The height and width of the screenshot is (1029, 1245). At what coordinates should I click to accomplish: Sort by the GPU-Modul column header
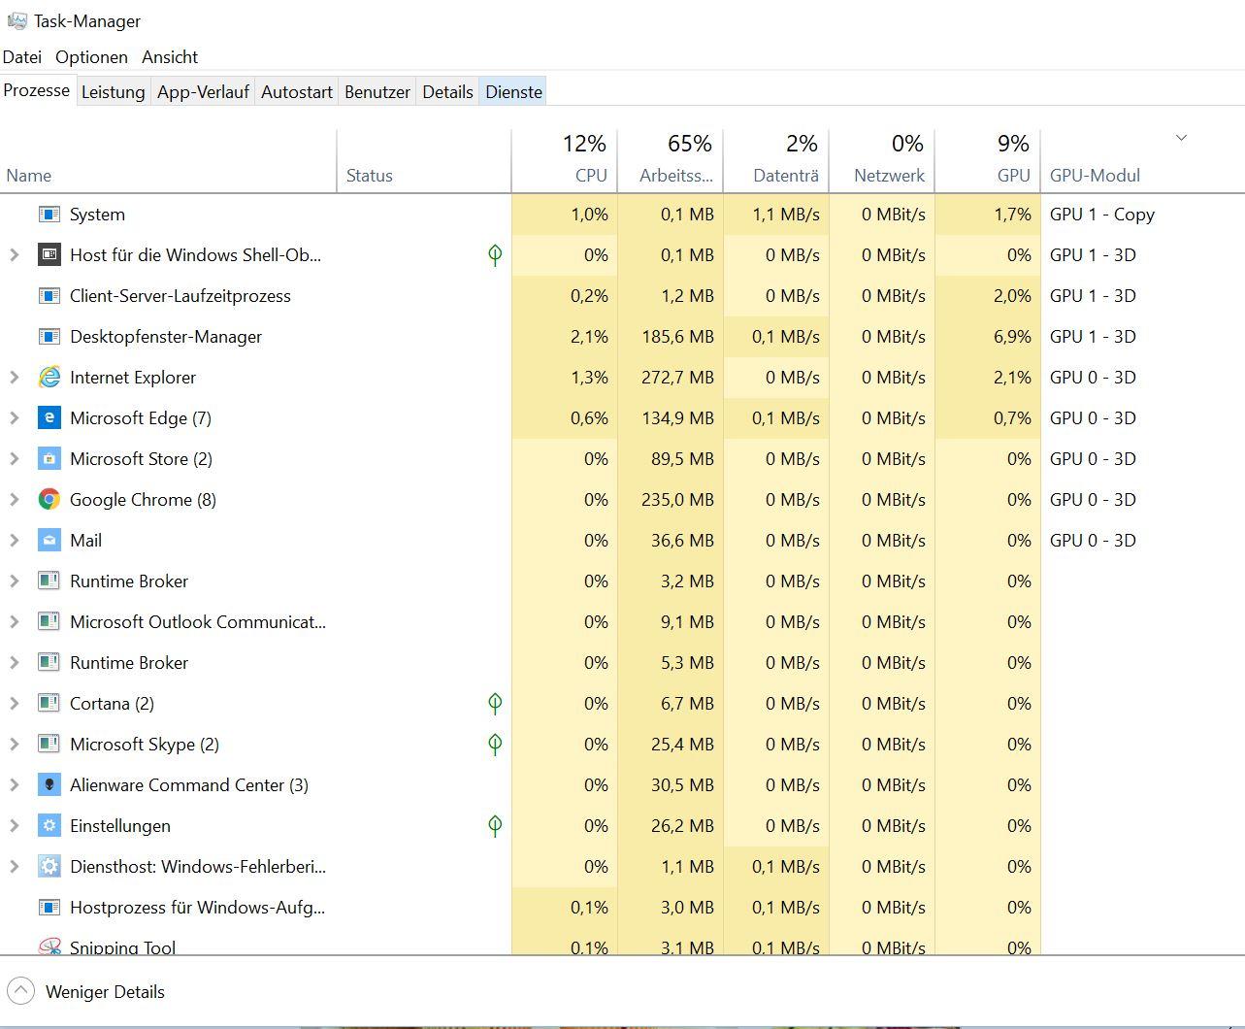point(1142,161)
